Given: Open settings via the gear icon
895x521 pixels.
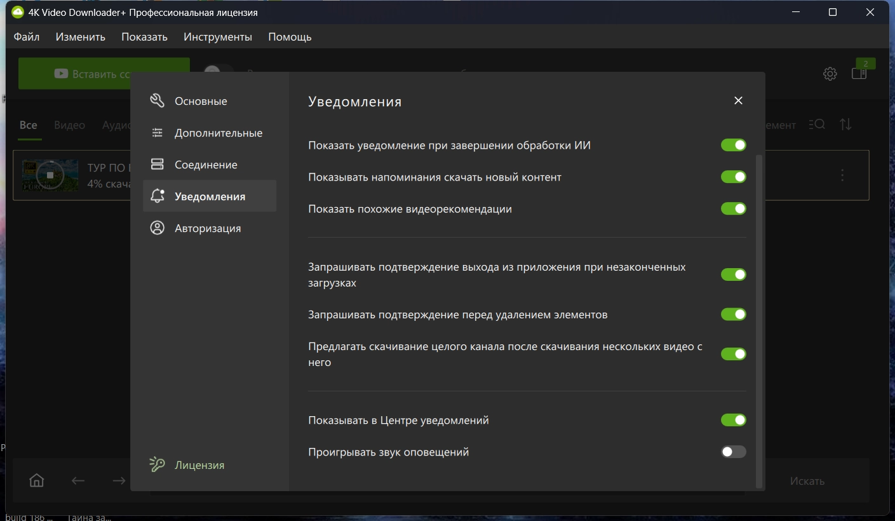Looking at the screenshot, I should (830, 74).
